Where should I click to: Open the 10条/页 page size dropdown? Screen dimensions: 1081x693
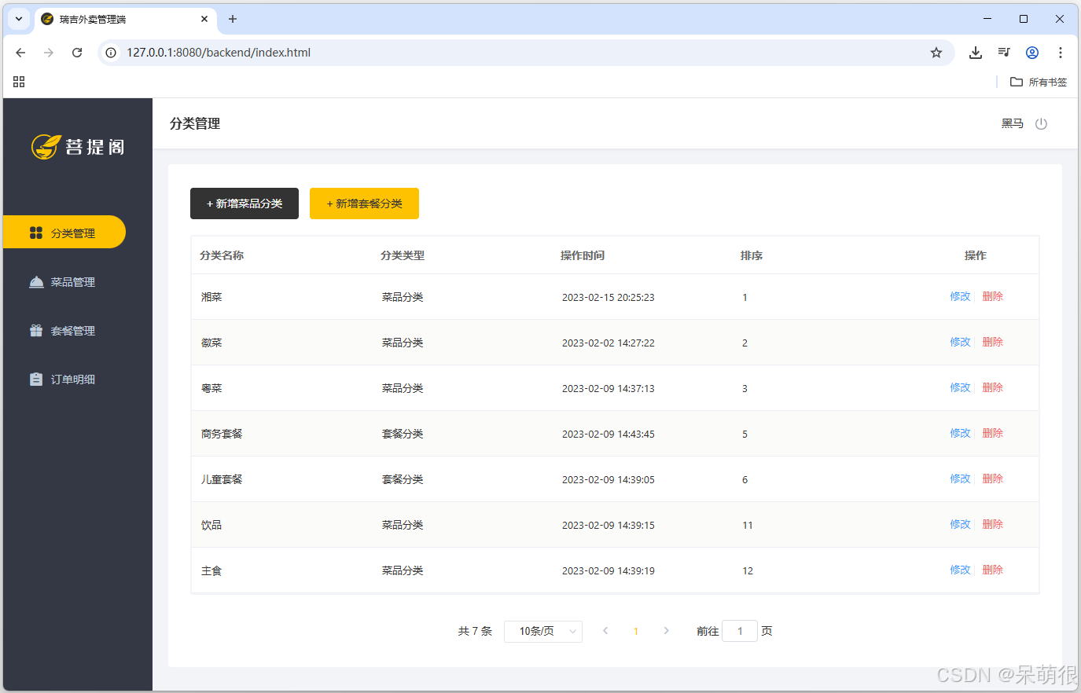[x=543, y=631]
